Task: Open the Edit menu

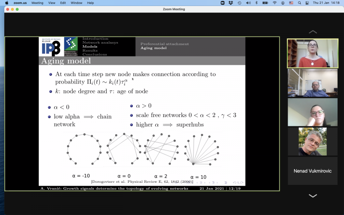Action: click(x=63, y=3)
